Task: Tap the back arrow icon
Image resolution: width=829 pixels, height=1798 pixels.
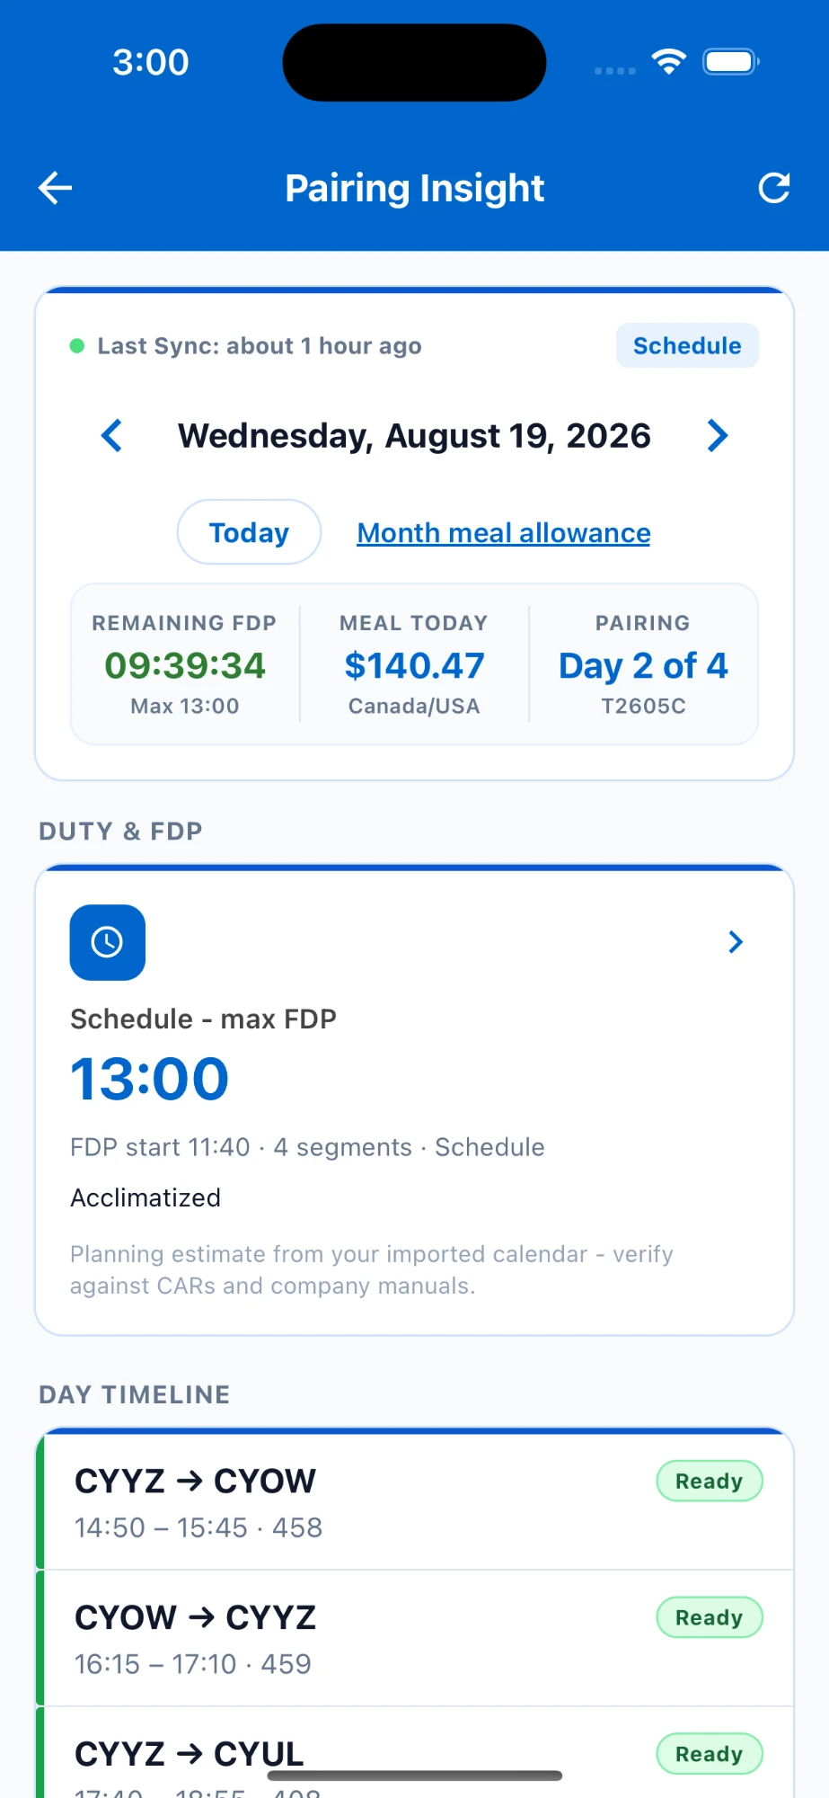Action: [55, 188]
